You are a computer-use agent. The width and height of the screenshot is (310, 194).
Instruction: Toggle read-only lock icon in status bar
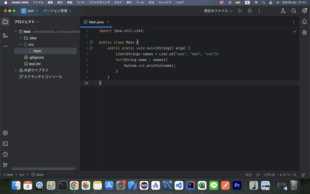303,175
